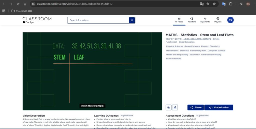Open the YO user account menu

pyautogui.click(x=230, y=20)
